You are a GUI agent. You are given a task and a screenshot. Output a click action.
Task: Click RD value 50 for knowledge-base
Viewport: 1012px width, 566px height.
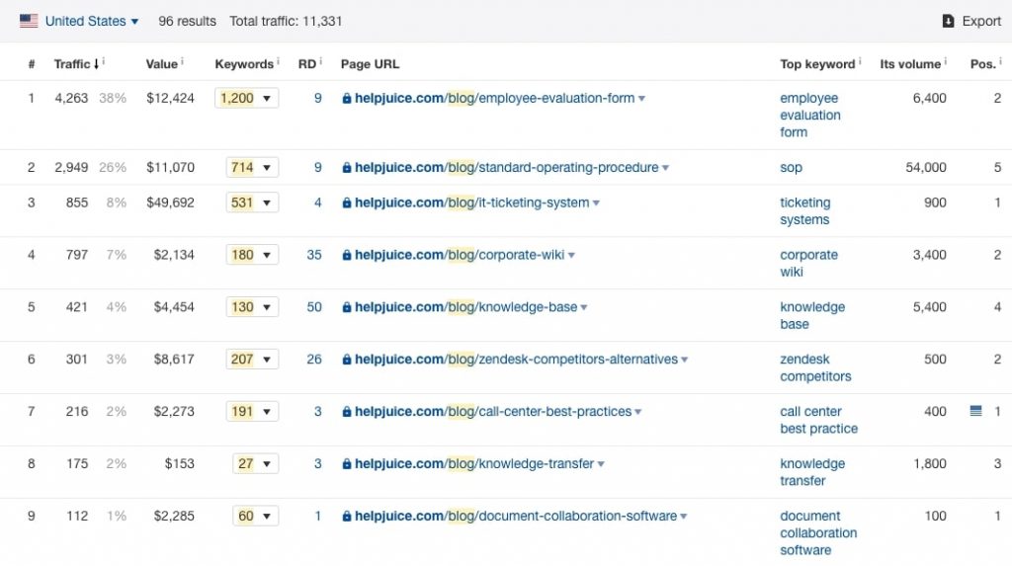pos(313,307)
